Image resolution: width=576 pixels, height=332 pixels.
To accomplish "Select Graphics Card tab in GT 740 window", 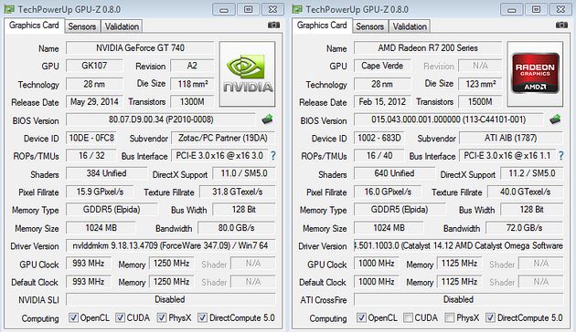I will pyautogui.click(x=34, y=26).
